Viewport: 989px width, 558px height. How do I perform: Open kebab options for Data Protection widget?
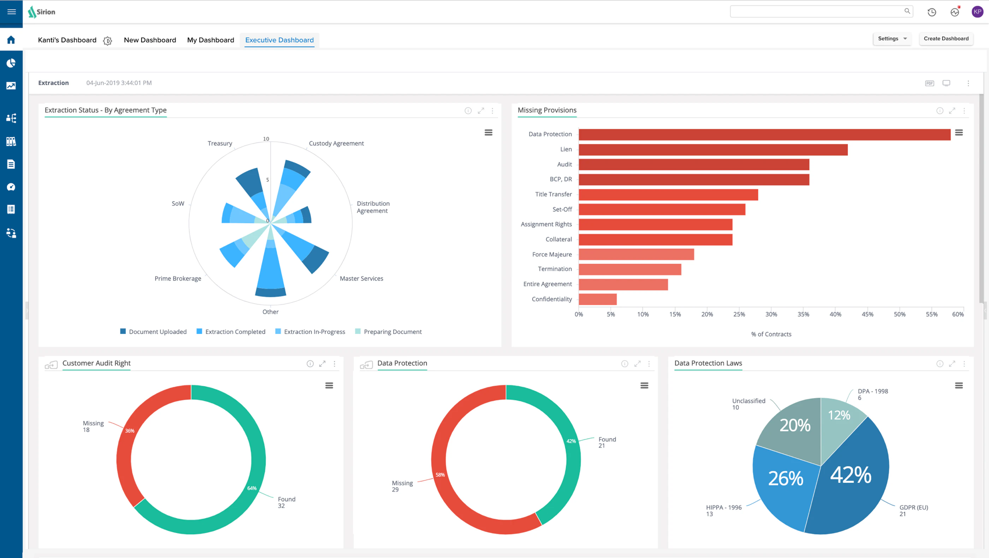point(649,364)
